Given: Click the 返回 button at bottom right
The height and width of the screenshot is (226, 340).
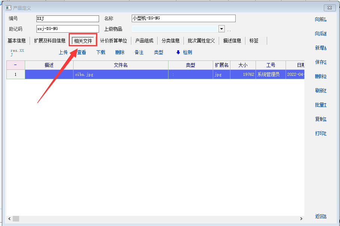Looking at the screenshot, I should pos(320,217).
